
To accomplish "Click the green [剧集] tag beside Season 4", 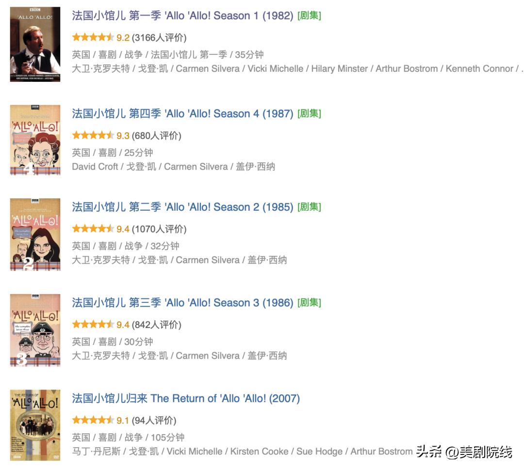I will pos(309,114).
